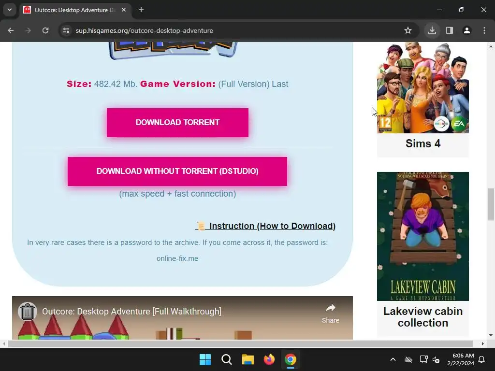Click the Chrome taskbar icon
The width and height of the screenshot is (495, 371).
[291, 359]
